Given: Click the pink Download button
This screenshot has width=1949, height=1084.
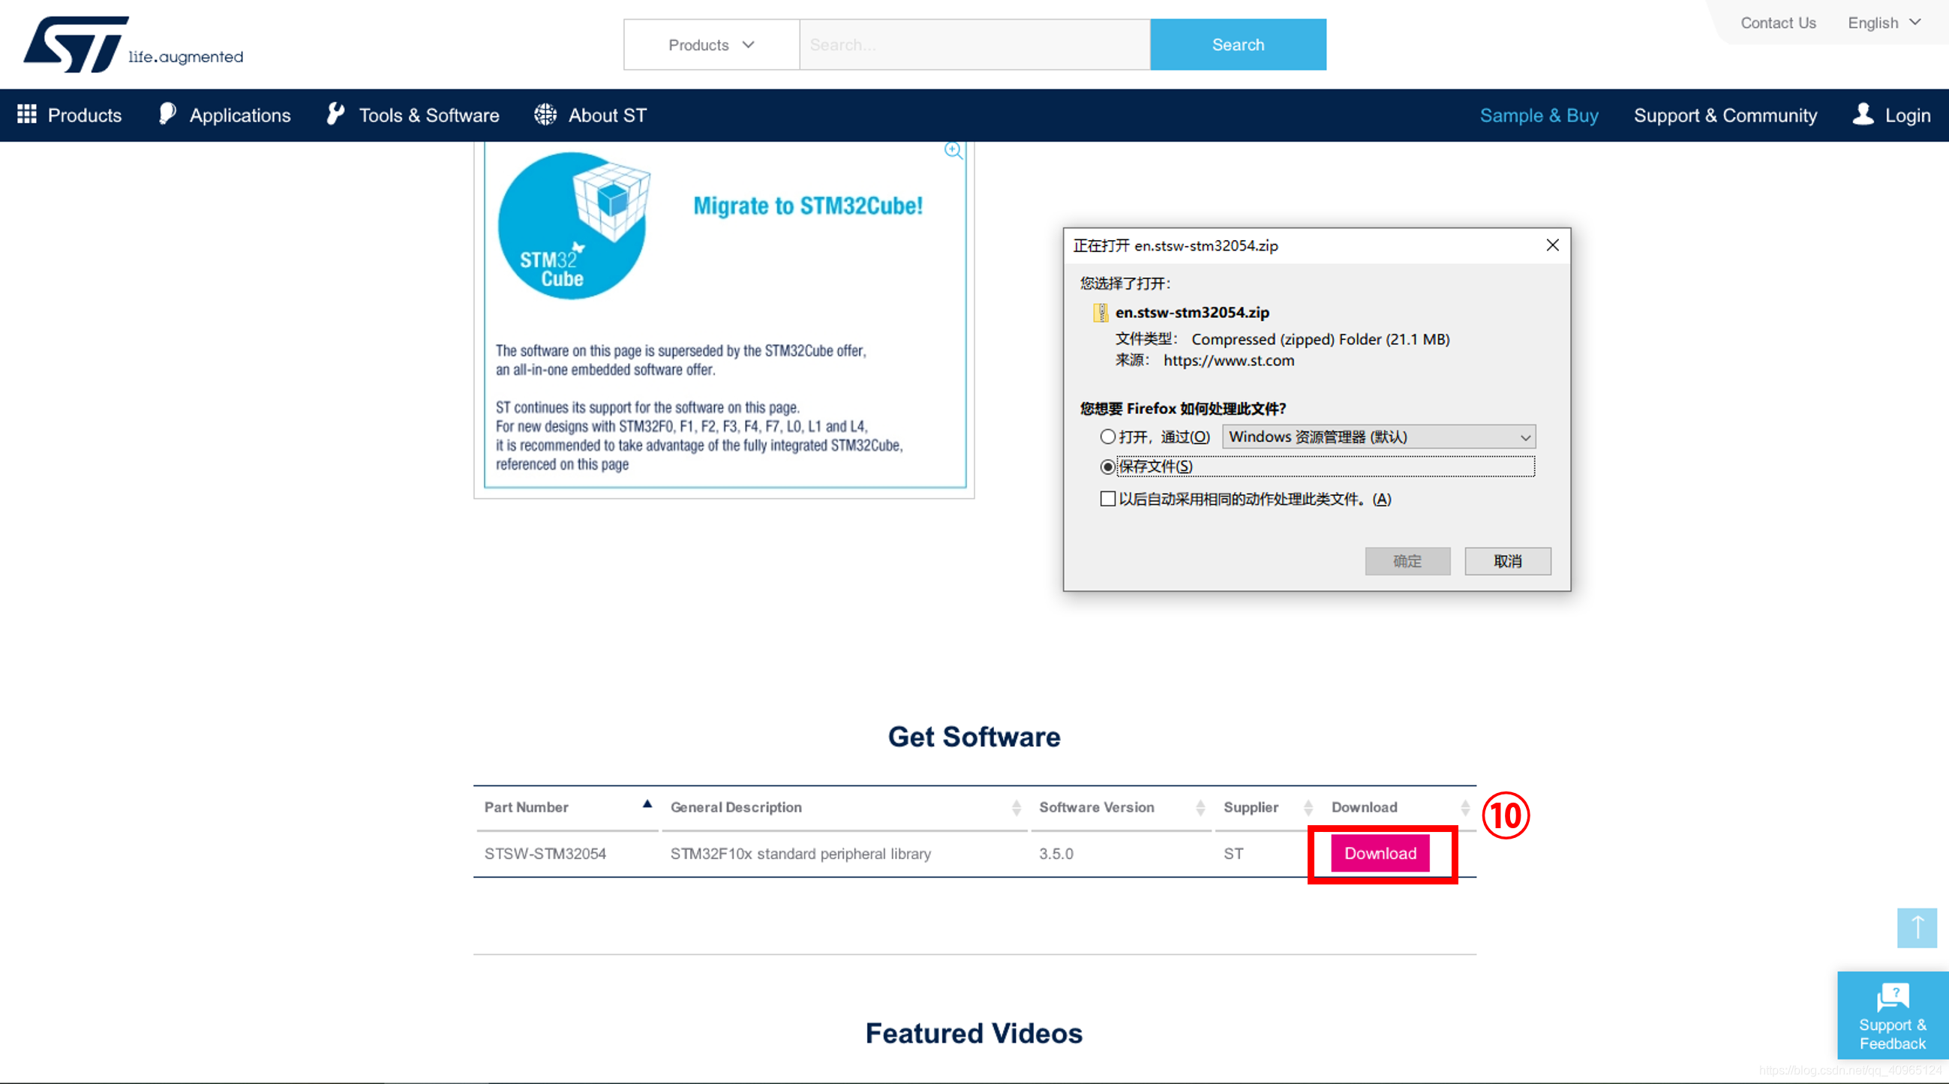Looking at the screenshot, I should pyautogui.click(x=1380, y=853).
